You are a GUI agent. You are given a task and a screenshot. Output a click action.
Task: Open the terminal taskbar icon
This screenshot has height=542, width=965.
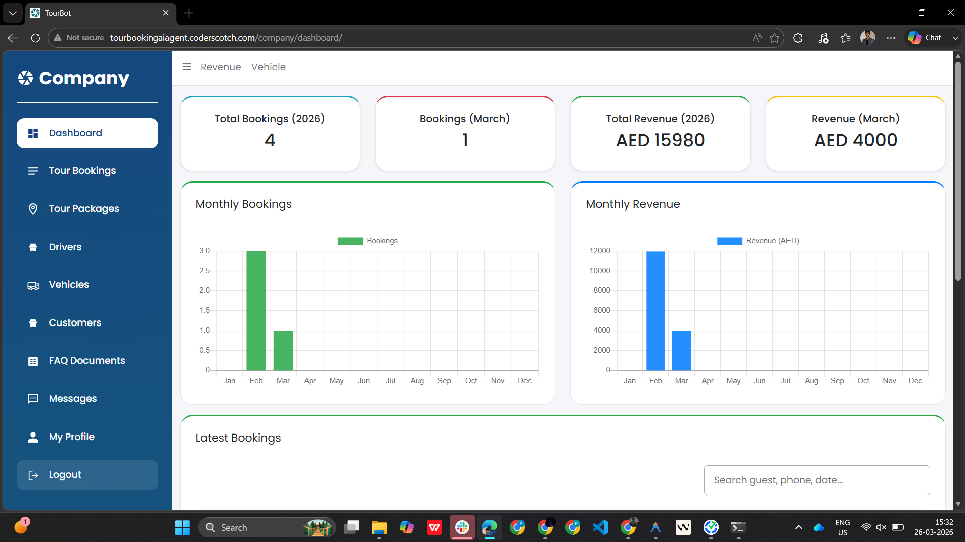point(738,527)
